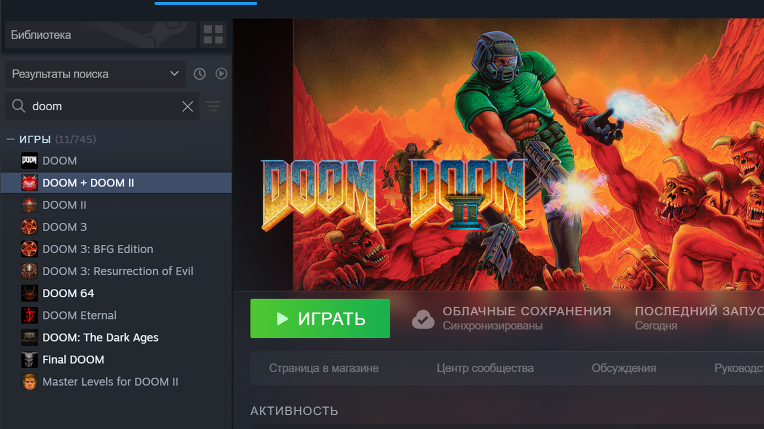Viewport: 764px width, 429px height.
Task: Clear the doom search text
Action: (x=187, y=107)
